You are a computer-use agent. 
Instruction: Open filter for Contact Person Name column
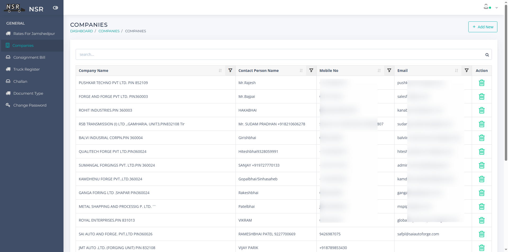311,70
